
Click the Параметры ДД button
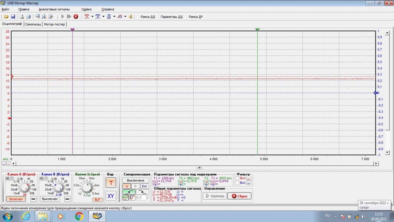tap(171, 17)
